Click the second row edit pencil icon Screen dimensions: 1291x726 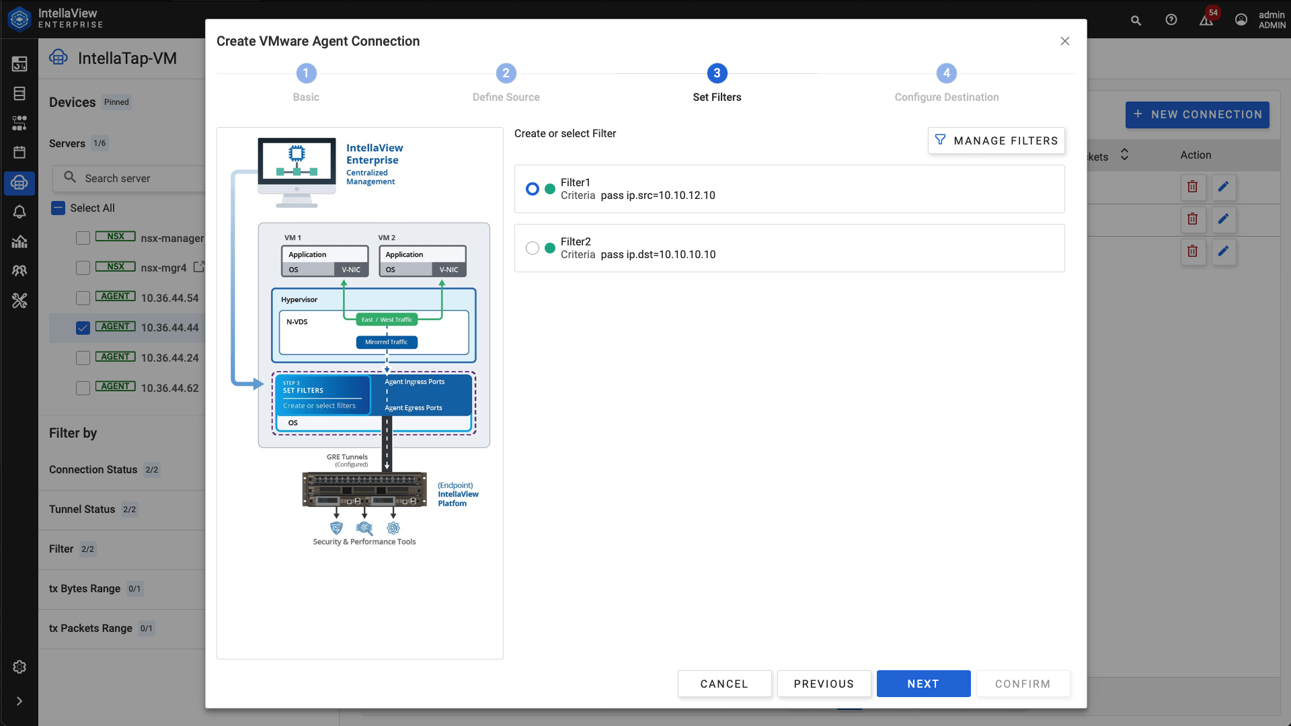click(1223, 219)
